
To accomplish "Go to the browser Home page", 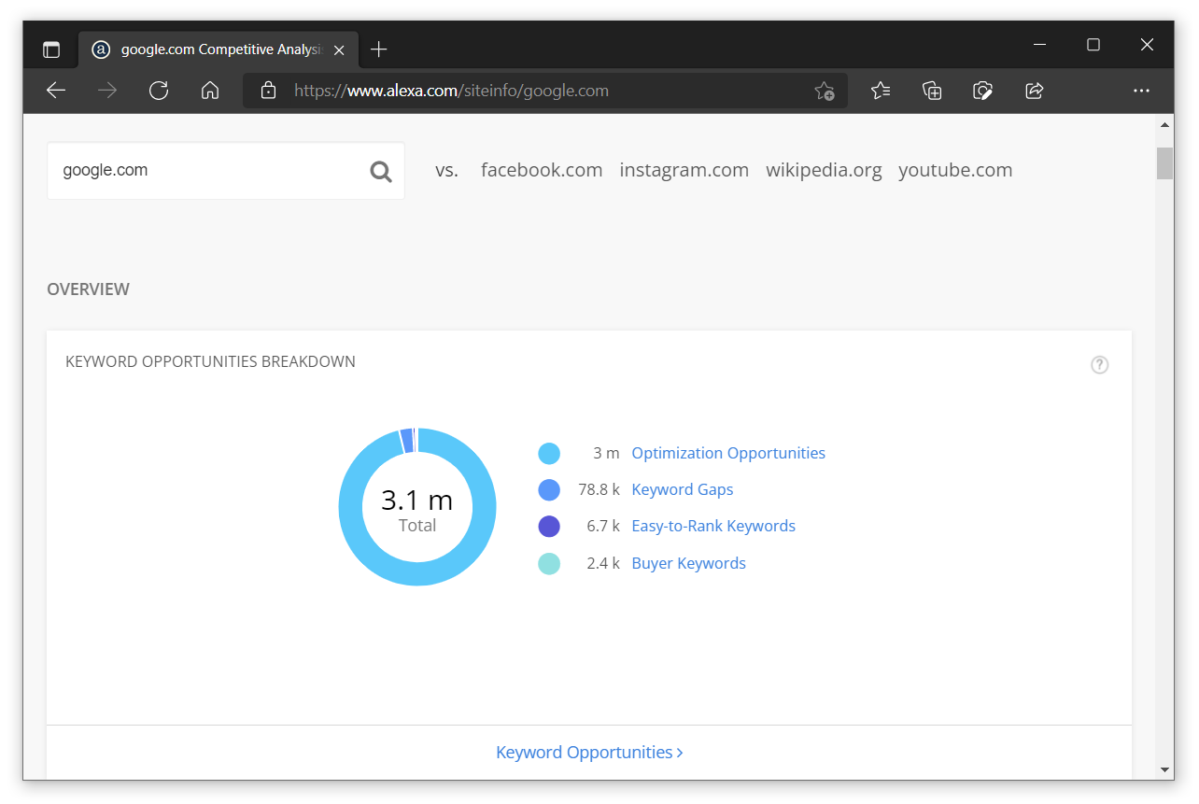I will 210,91.
